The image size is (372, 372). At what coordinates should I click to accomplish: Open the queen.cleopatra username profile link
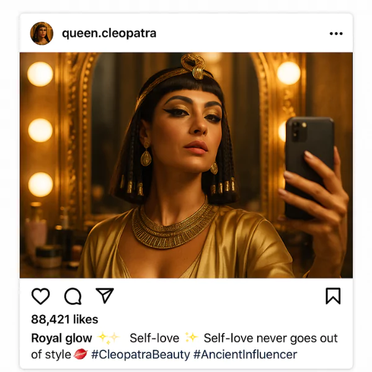tap(109, 33)
